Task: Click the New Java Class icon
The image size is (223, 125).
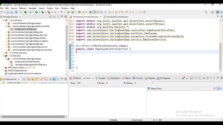Action: click(x=72, y=12)
